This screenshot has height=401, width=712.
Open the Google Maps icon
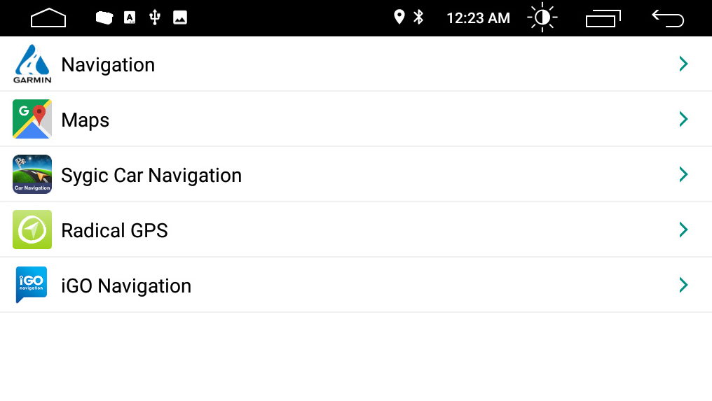point(32,119)
